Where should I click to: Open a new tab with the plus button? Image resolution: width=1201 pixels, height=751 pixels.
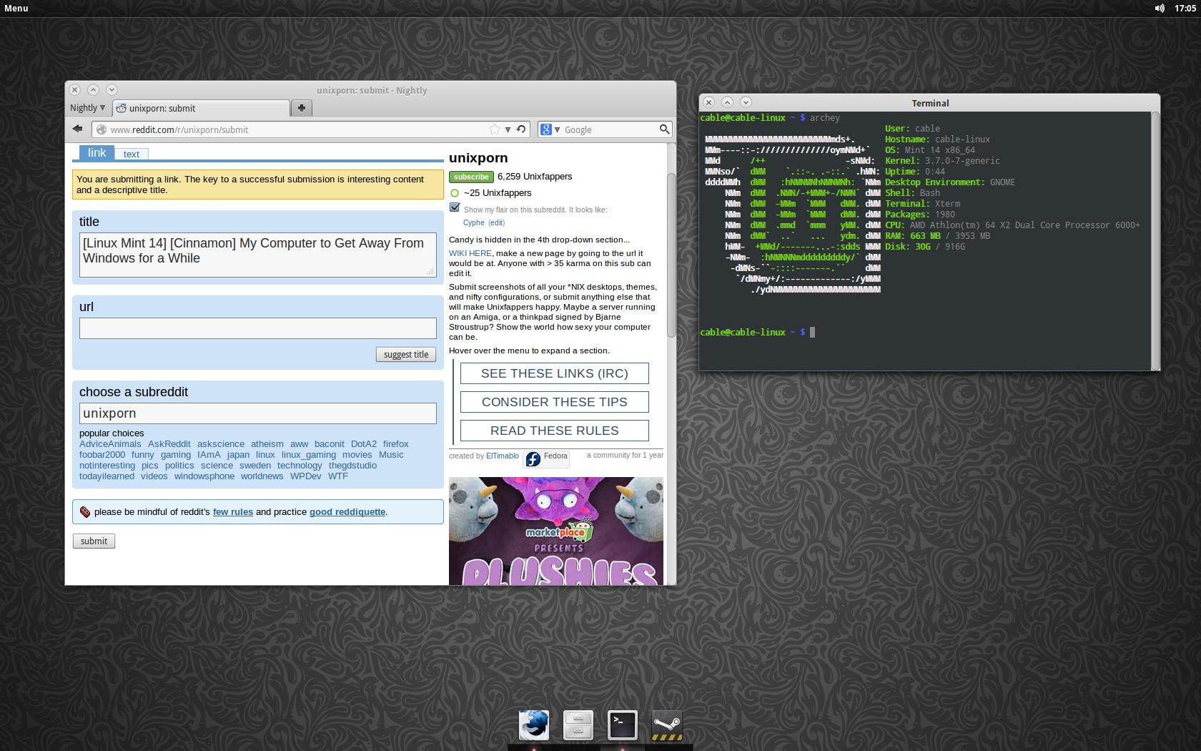[301, 108]
